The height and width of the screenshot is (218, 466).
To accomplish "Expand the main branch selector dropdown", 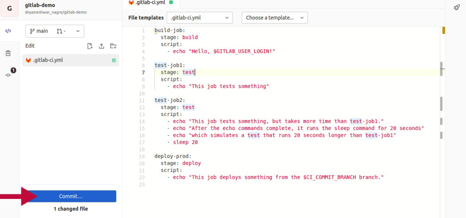I will (x=54, y=31).
